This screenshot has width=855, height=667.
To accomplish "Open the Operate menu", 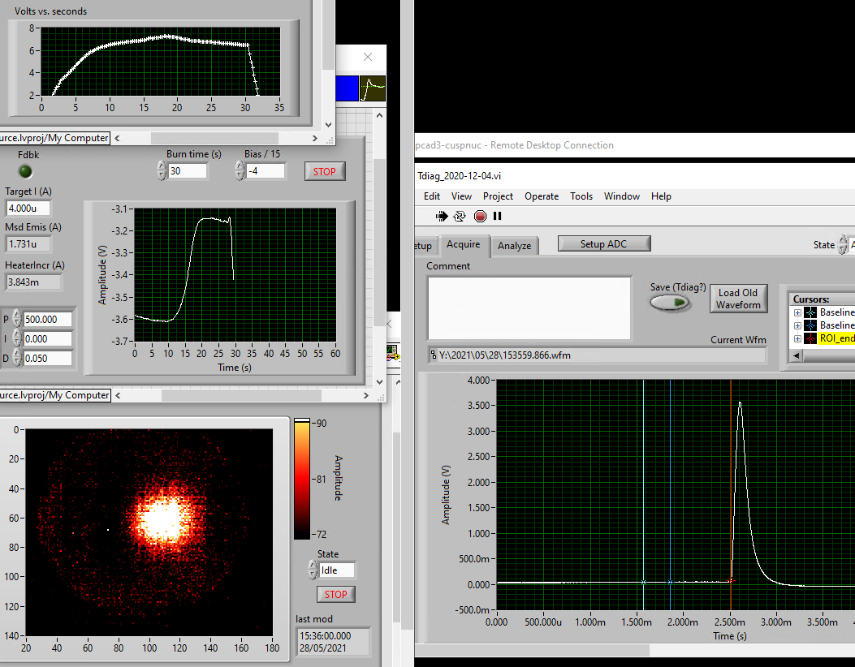I will (541, 196).
